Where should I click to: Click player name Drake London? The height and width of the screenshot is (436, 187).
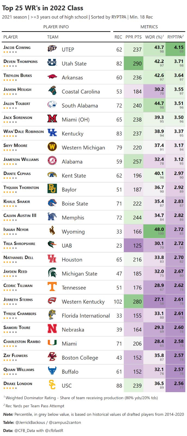pos(18,383)
